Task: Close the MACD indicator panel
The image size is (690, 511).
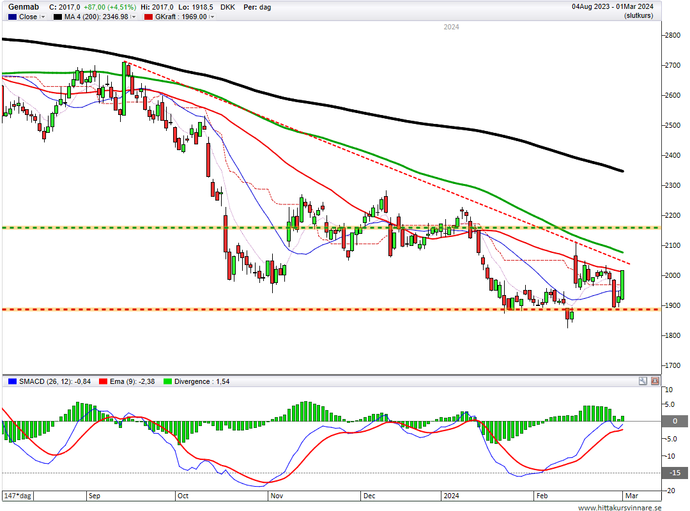Action: coord(655,381)
